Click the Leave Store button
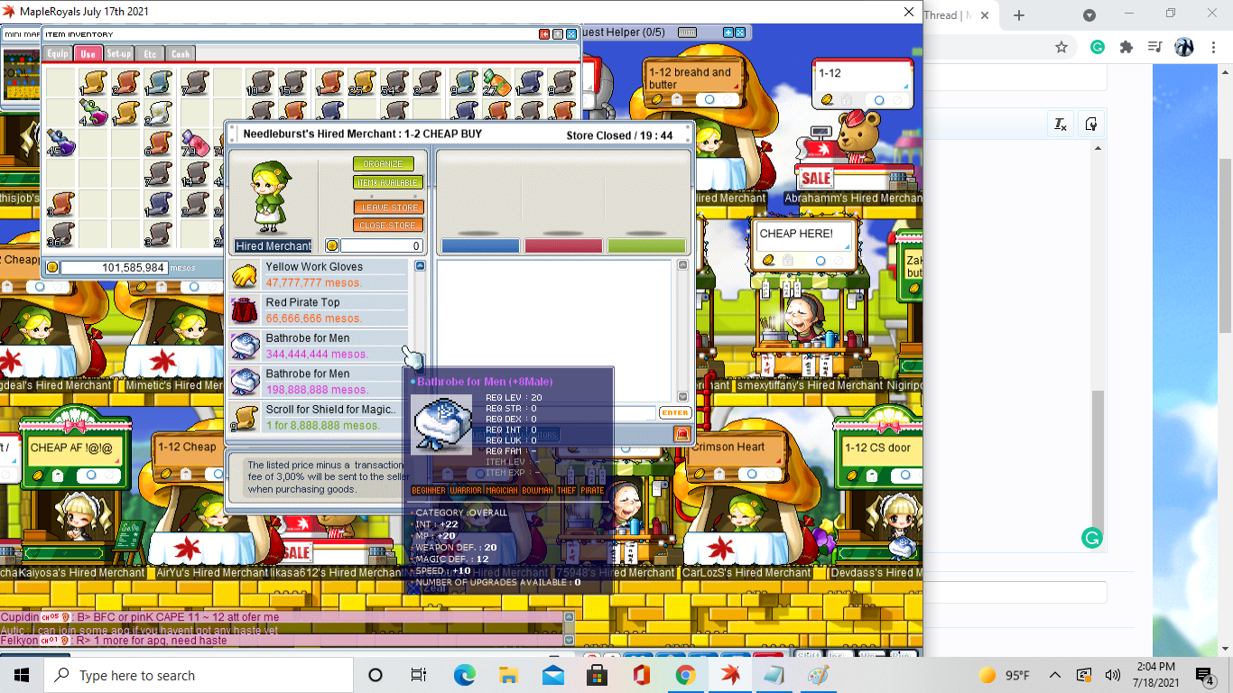The width and height of the screenshot is (1233, 693). point(388,207)
